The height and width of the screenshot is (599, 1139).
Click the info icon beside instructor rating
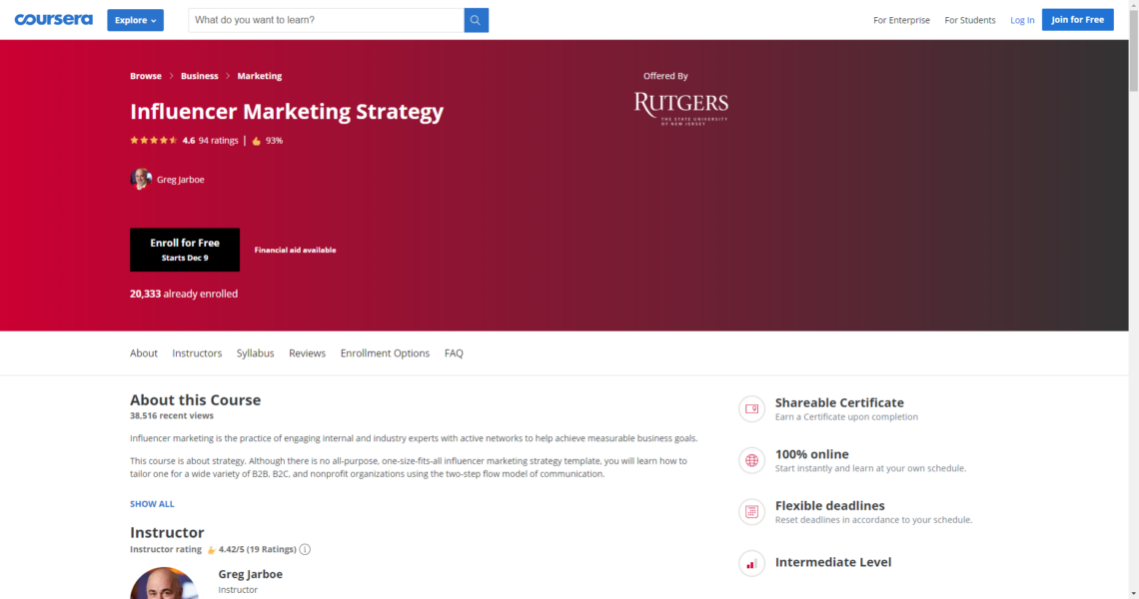pos(305,549)
